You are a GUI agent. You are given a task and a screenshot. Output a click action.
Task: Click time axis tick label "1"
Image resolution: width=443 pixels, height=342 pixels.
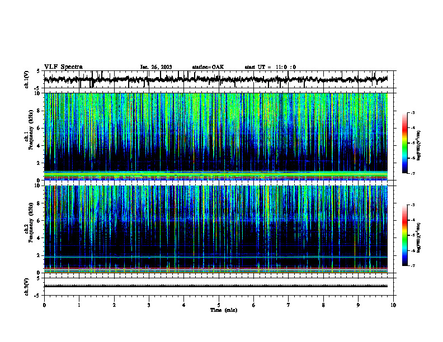coord(79,305)
